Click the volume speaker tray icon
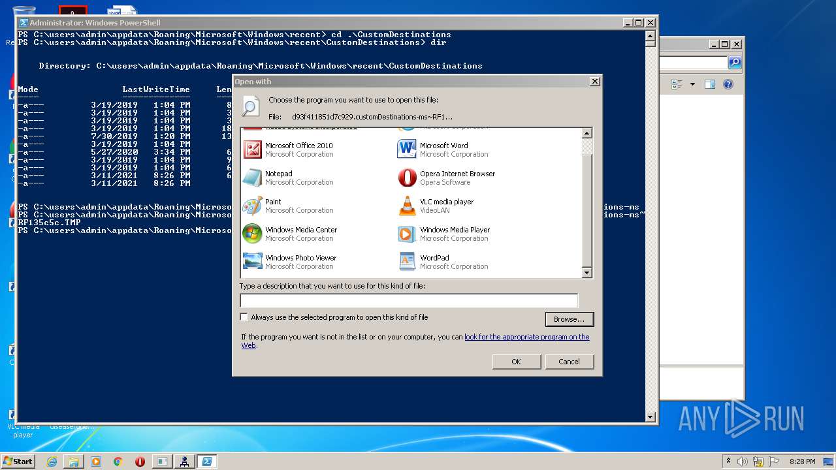This screenshot has width=836, height=470. [743, 462]
